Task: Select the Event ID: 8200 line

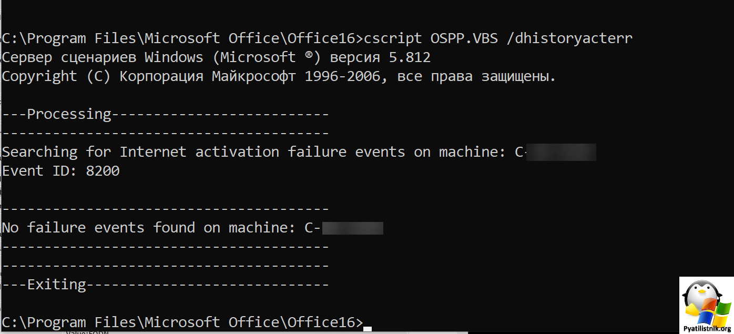Action: [x=61, y=171]
